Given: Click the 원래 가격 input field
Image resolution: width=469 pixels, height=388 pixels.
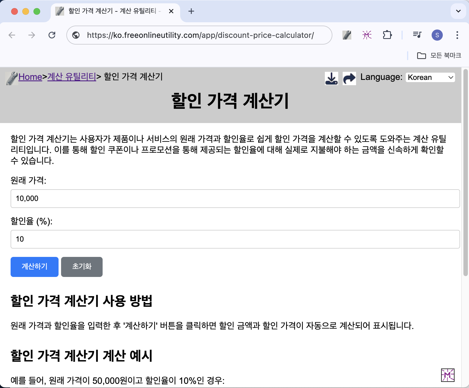Looking at the screenshot, I should coord(235,198).
